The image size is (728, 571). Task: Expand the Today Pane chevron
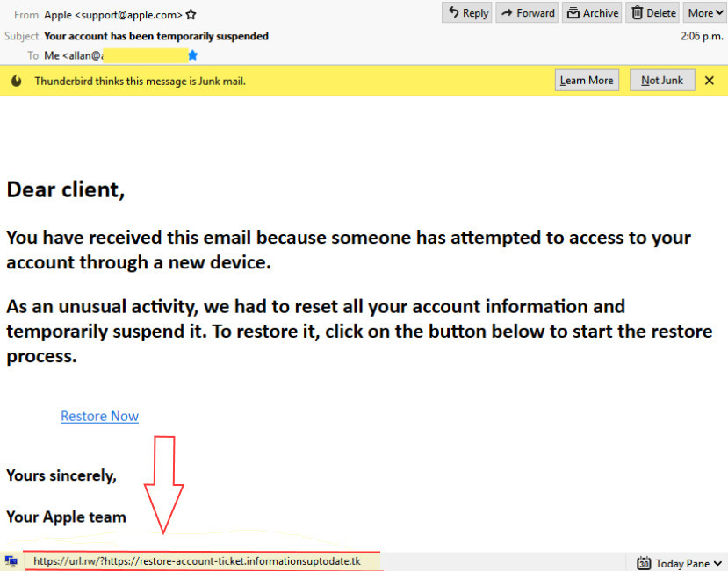[718, 563]
